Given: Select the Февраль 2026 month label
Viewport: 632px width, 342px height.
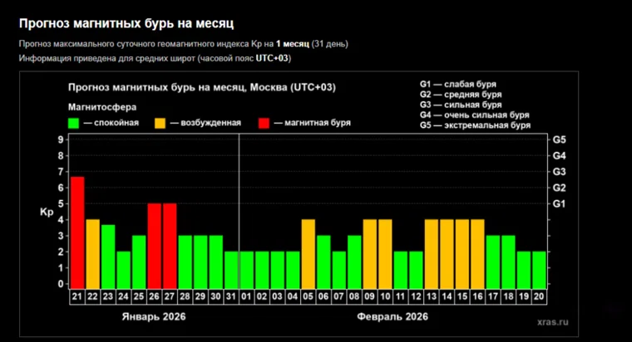Looking at the screenshot, I should click(392, 317).
